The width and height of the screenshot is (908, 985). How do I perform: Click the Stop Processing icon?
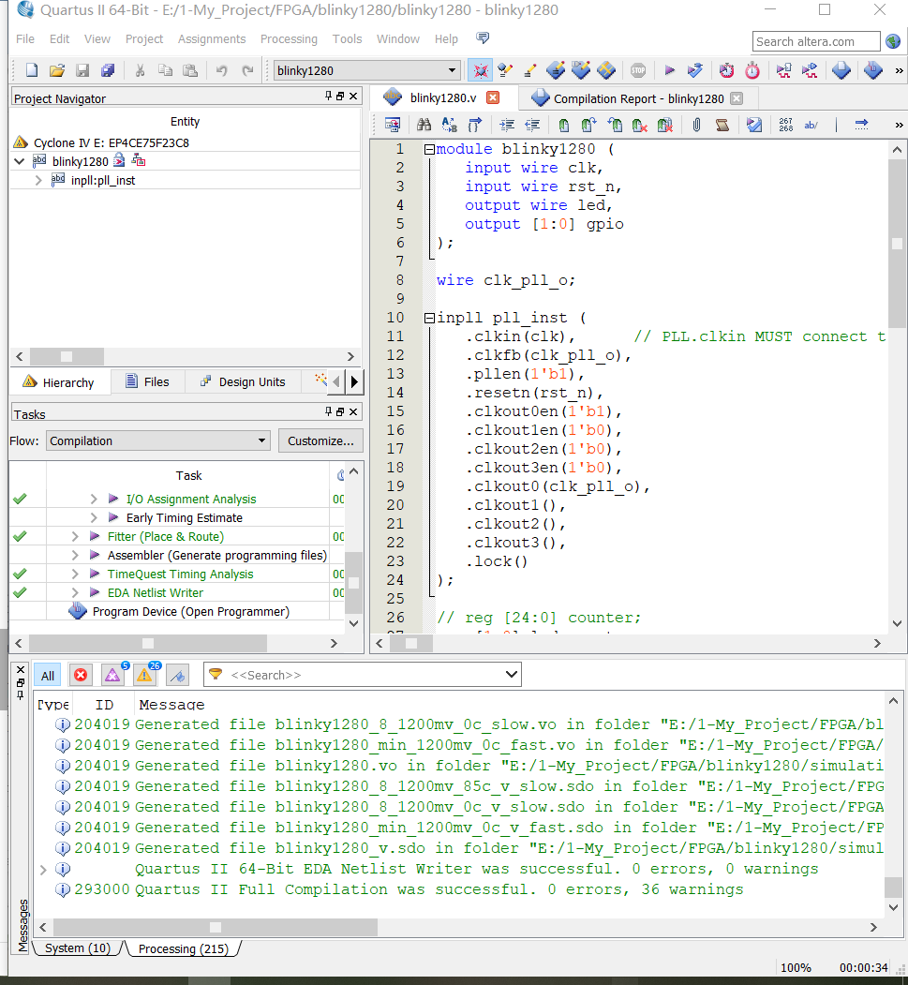[x=638, y=70]
